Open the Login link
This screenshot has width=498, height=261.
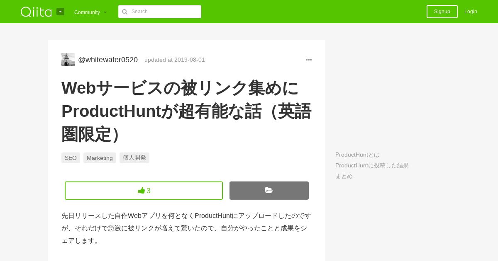point(471,12)
